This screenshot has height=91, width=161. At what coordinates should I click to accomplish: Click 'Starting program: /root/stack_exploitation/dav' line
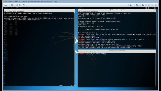point(97,18)
